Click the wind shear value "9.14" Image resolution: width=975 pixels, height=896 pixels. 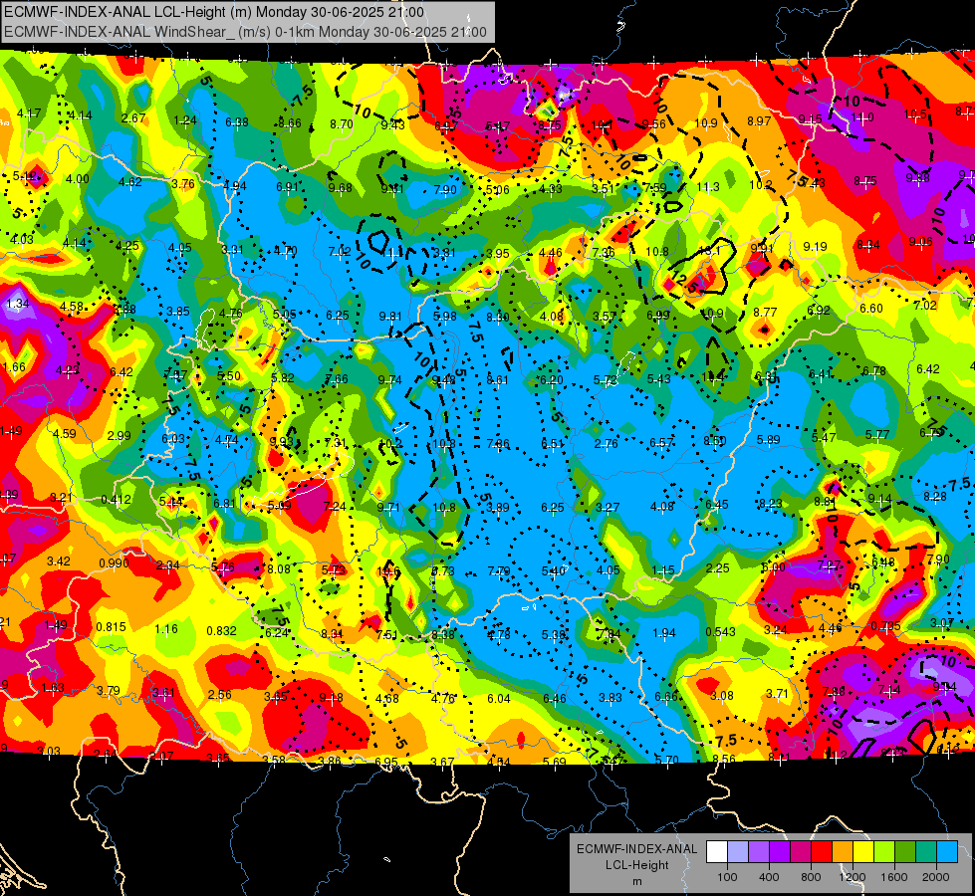(x=879, y=499)
